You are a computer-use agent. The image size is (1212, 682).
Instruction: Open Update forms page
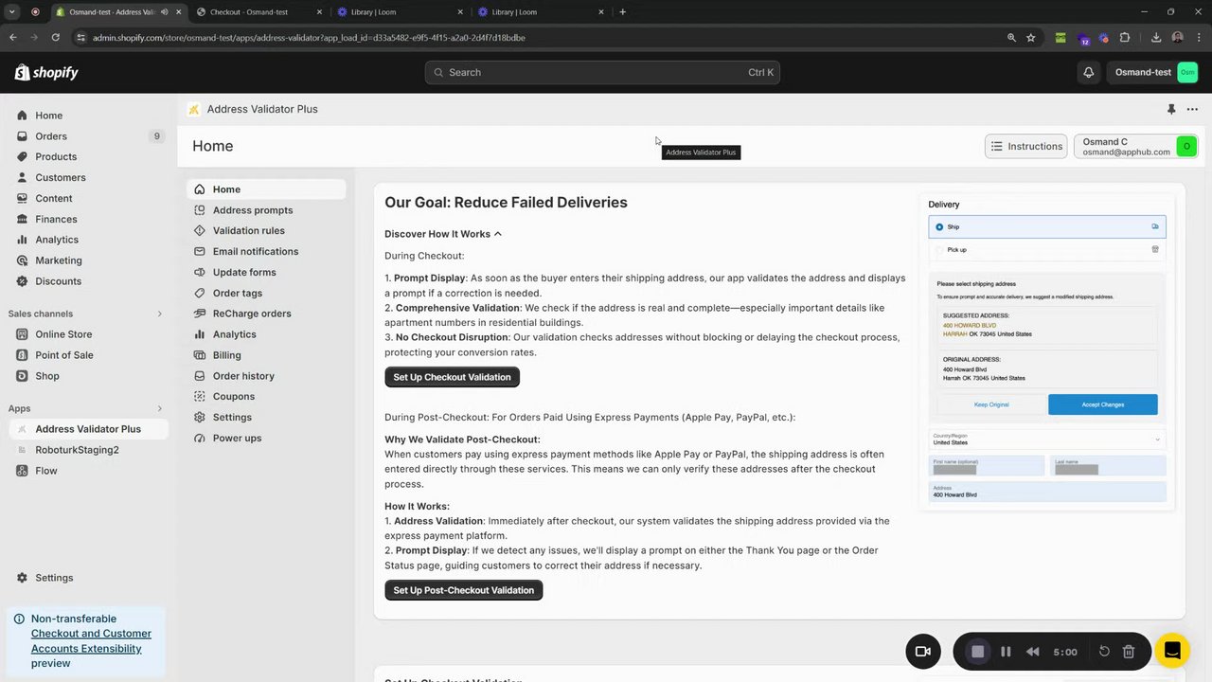tap(244, 272)
